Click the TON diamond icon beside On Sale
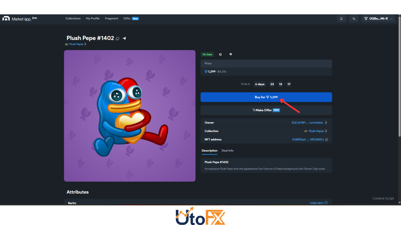This screenshot has height=225, width=401. [x=231, y=54]
